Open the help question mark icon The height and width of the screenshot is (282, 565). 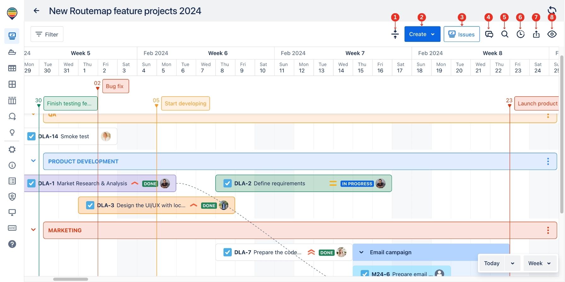click(x=12, y=244)
